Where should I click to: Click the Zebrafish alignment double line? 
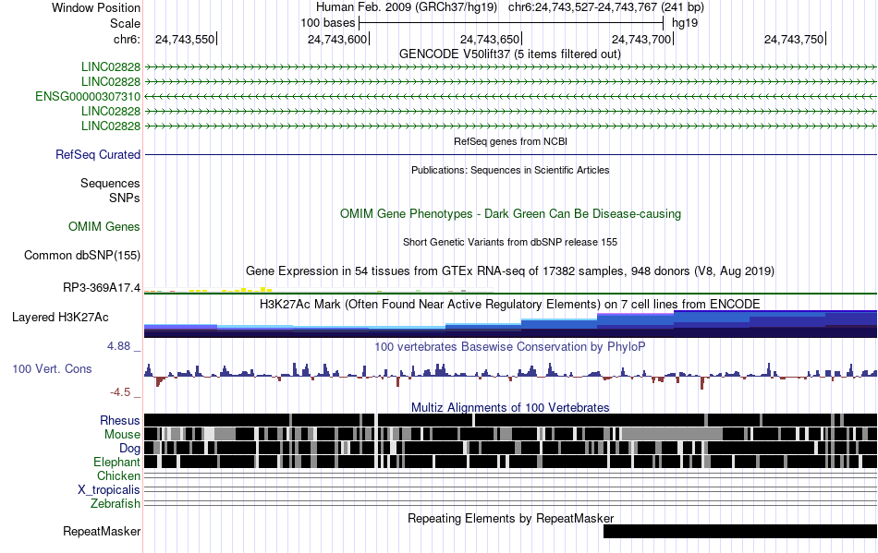pos(511,504)
